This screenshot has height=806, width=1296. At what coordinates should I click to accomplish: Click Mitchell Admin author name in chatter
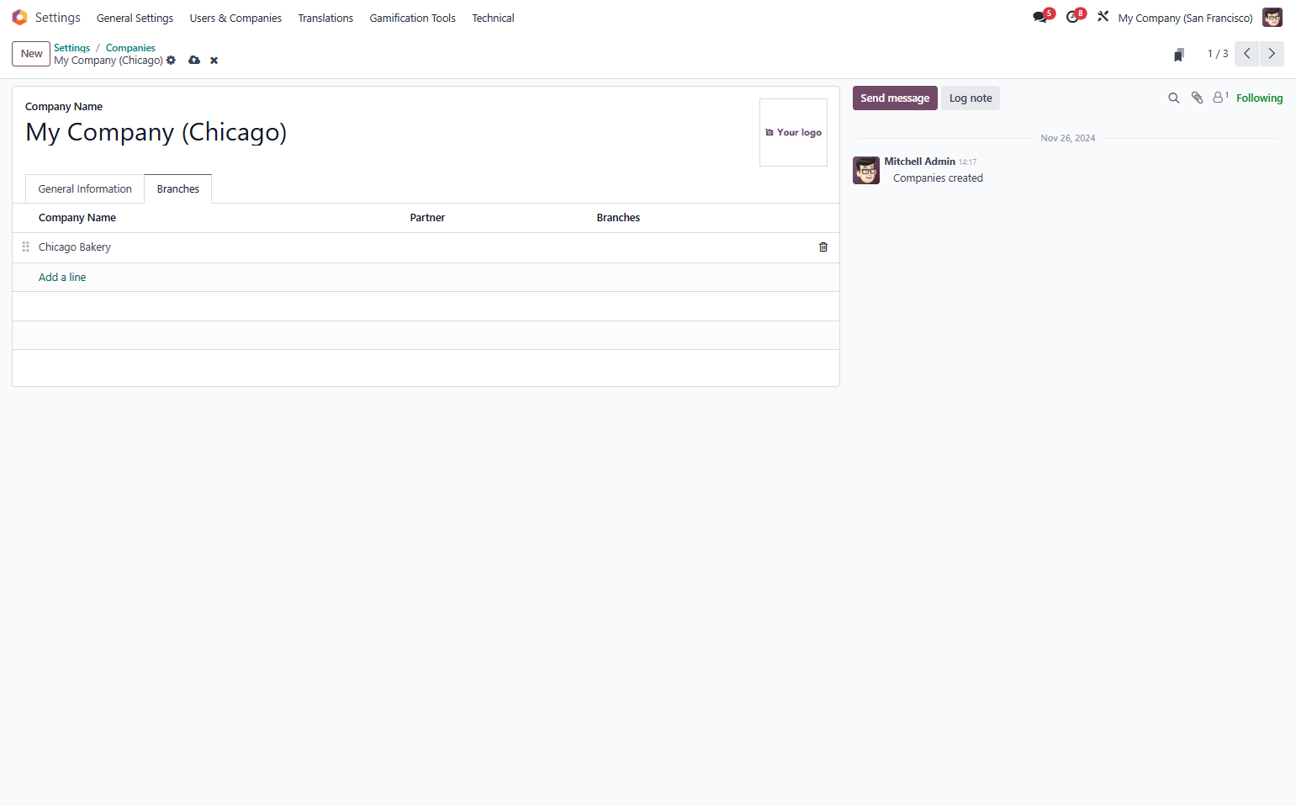point(919,162)
